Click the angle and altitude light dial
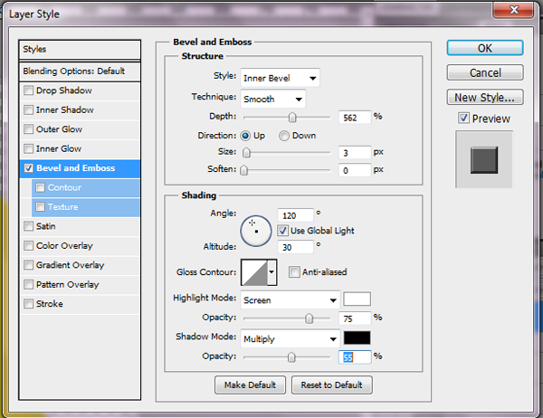The width and height of the screenshot is (543, 418). 256,231
